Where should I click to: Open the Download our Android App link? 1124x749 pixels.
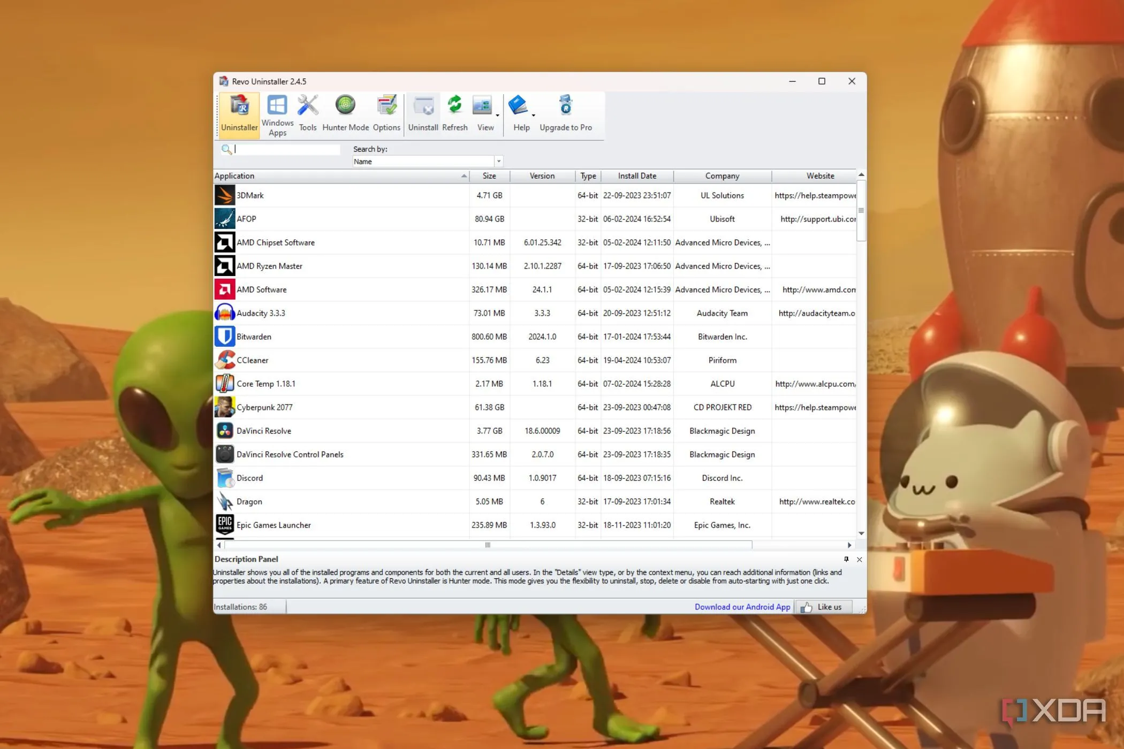tap(742, 607)
